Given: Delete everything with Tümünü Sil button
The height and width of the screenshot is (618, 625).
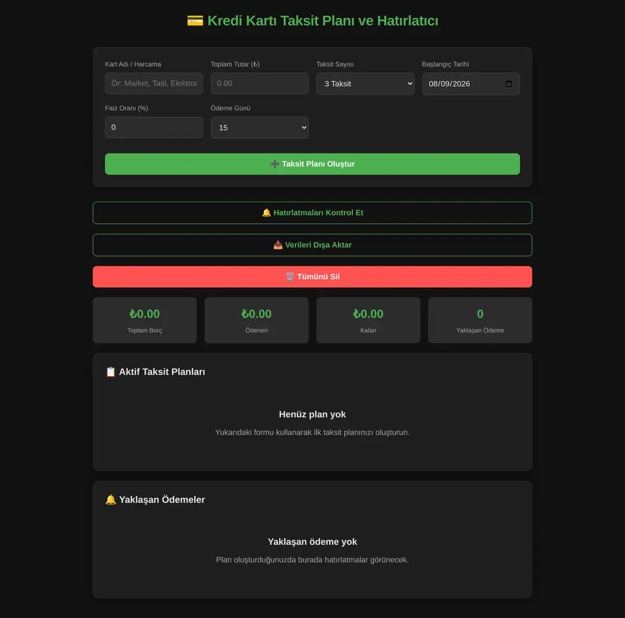Looking at the screenshot, I should click(312, 277).
